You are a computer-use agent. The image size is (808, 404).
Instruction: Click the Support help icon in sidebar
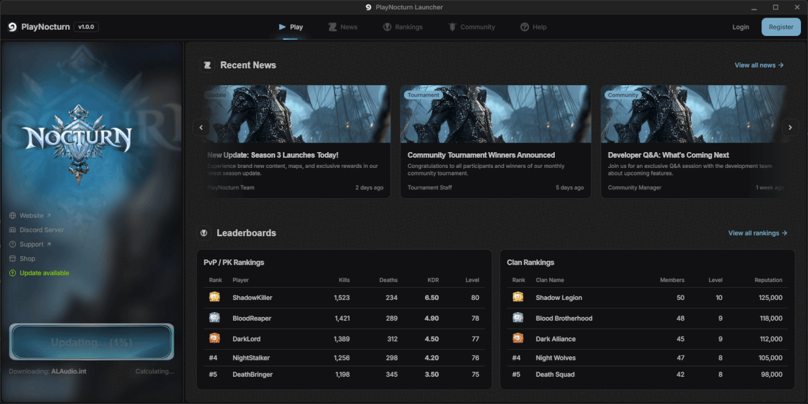click(x=13, y=244)
